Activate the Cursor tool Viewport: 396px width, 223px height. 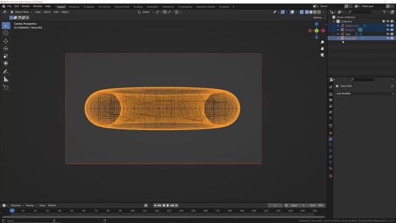tap(6, 33)
